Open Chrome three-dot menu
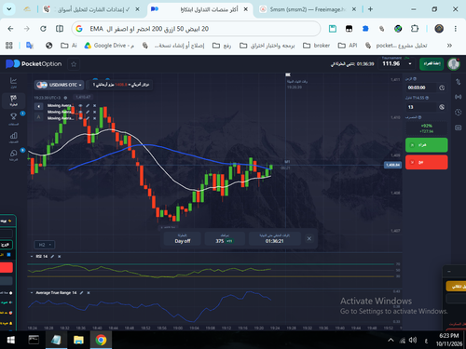 coord(456,29)
